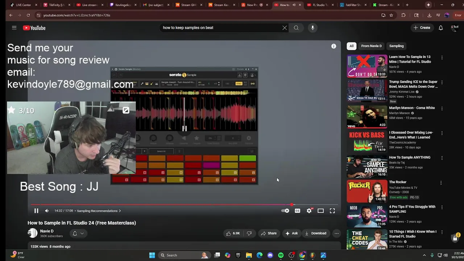Viewport: 464px width, 261px height.
Task: Open video info card icon
Action: (x=333, y=46)
